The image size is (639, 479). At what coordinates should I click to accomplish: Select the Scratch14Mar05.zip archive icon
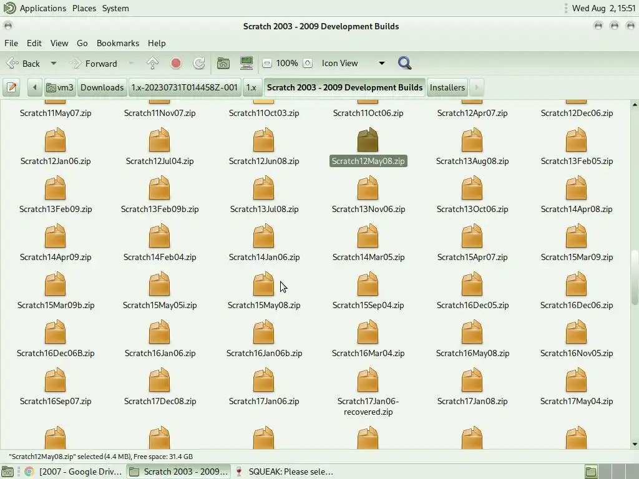pyautogui.click(x=368, y=236)
